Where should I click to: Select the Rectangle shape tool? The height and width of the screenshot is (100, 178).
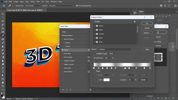pyautogui.click(x=3, y=79)
